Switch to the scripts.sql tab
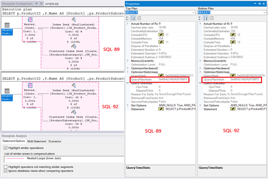 click(52, 3)
